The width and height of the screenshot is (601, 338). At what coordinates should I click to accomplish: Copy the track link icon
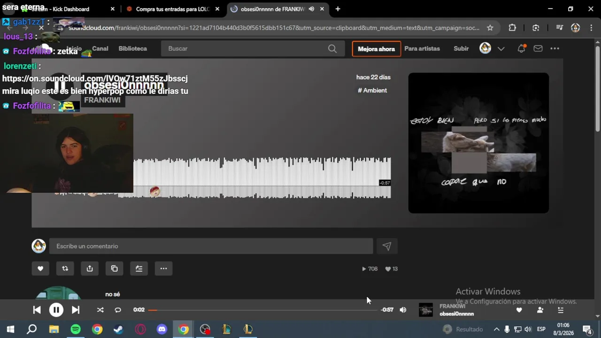click(114, 269)
